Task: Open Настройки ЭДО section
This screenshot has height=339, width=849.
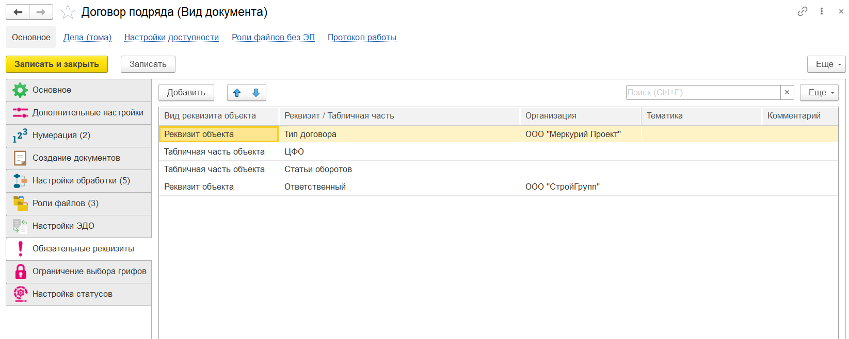Action: (x=79, y=226)
